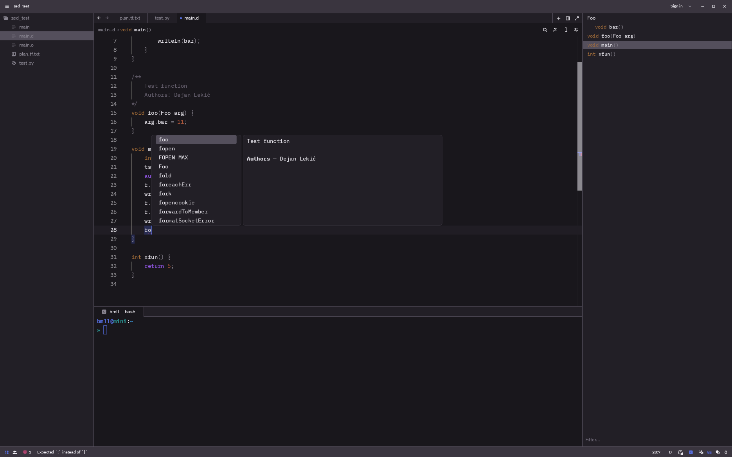Screen dimensions: 732x457
Task: Go back with the left arrow
Action: (x=99, y=18)
